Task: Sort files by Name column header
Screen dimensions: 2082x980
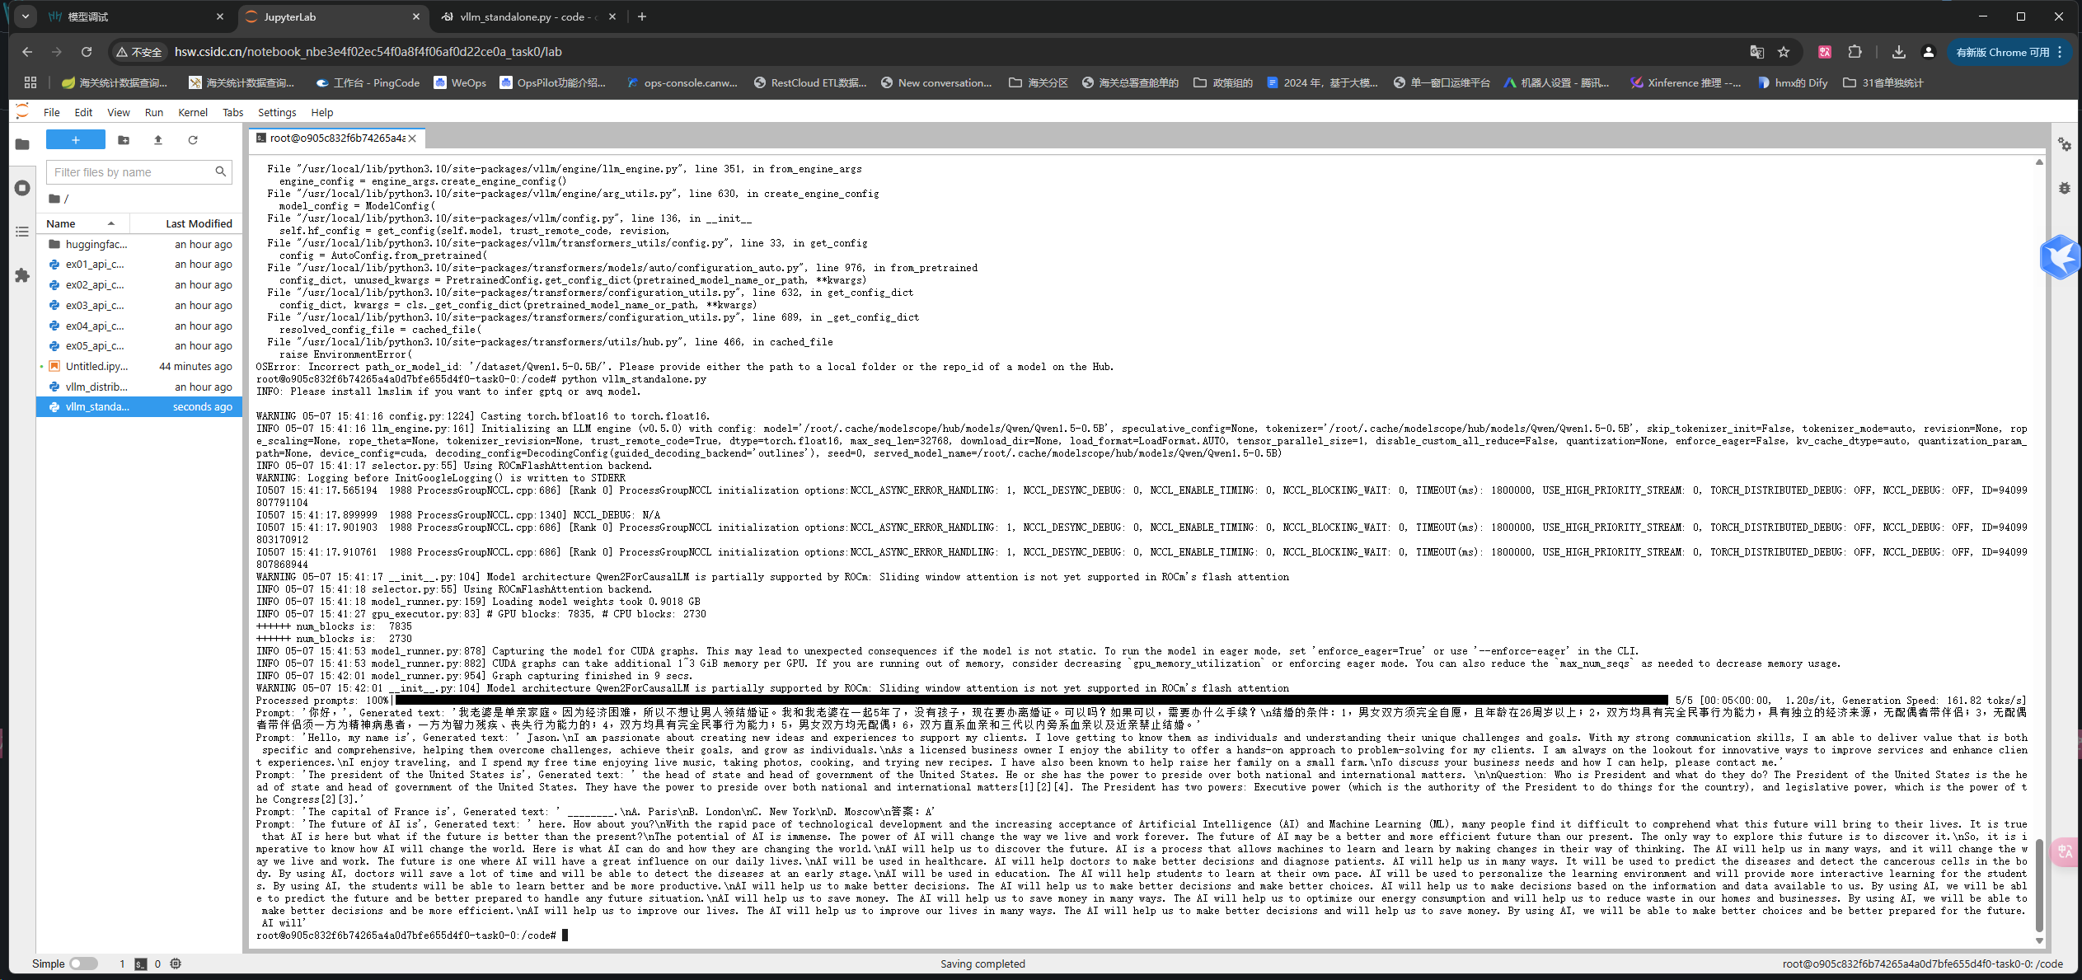Action: point(61,223)
